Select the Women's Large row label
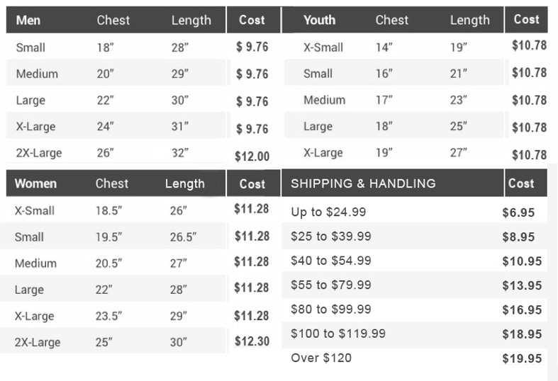The height and width of the screenshot is (381, 558). 29,290
